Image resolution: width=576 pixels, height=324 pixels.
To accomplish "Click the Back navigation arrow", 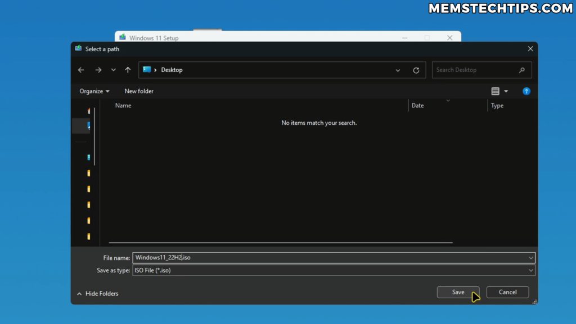I will tap(81, 70).
